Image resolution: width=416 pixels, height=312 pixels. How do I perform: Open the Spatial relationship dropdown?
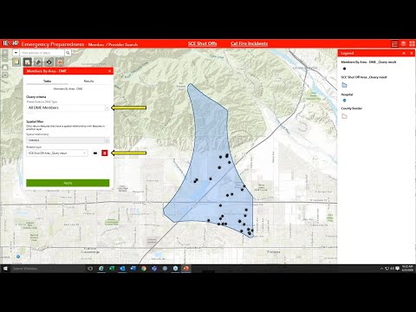coord(68,140)
